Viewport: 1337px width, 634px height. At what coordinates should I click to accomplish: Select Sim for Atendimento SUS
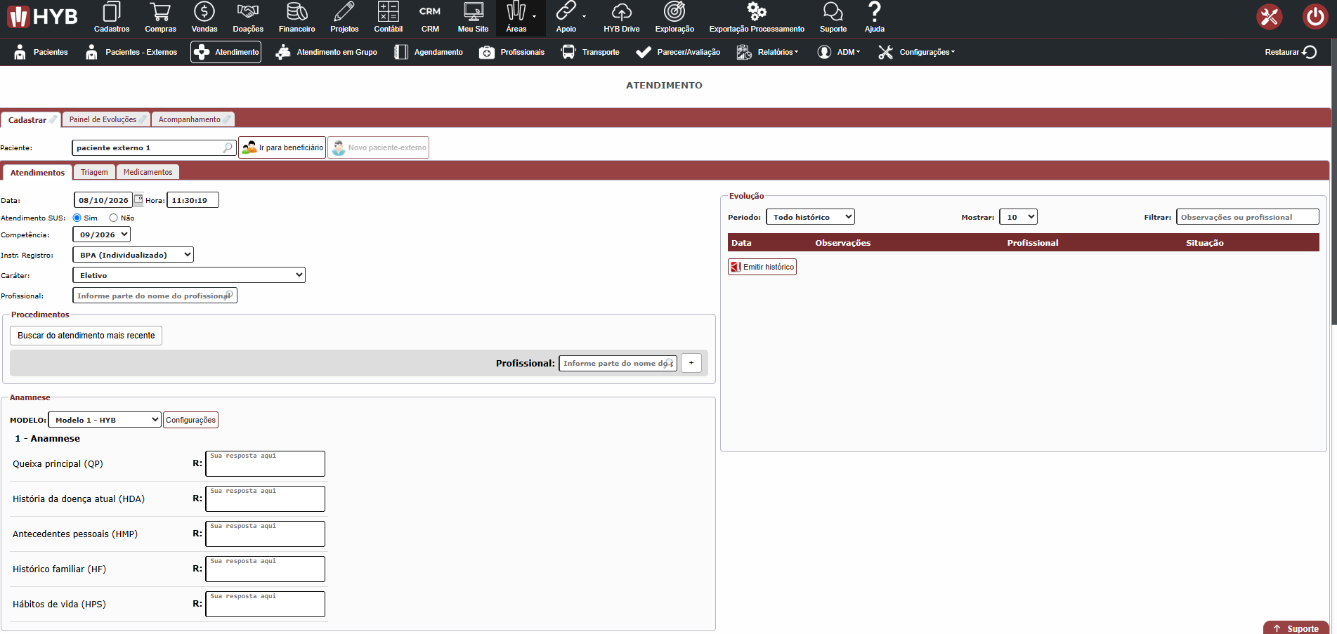tap(77, 218)
